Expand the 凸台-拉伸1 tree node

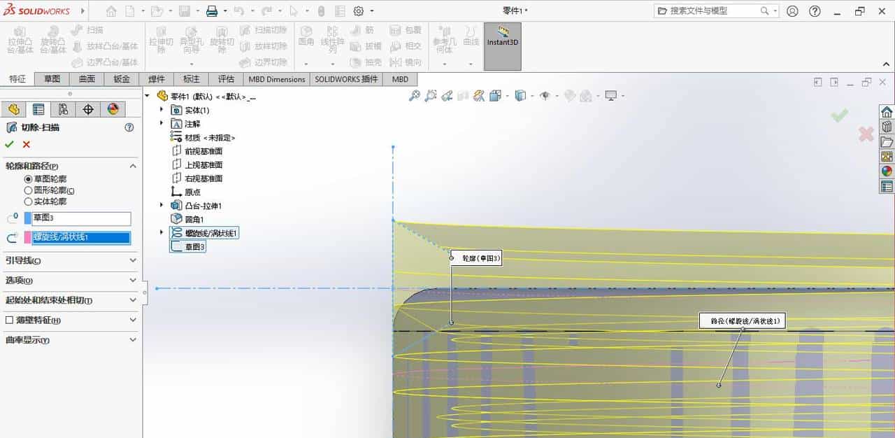pyautogui.click(x=160, y=205)
